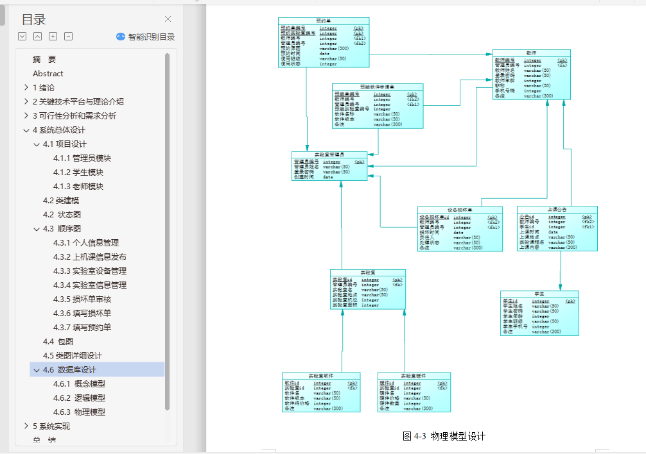
Task: Click the 教师 table in diagram
Action: pos(532,75)
